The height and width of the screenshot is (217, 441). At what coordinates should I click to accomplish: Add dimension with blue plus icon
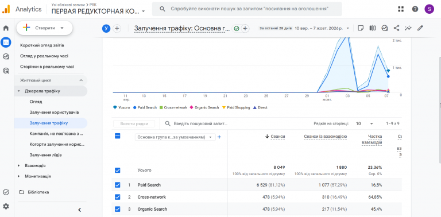coord(219,137)
